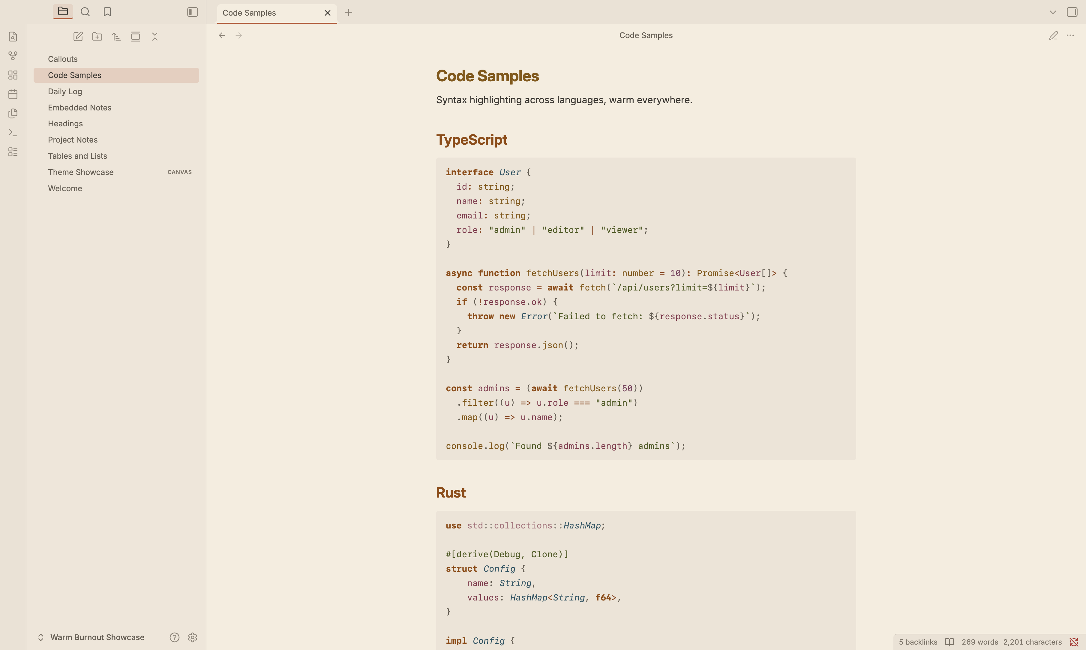Navigate back in history
Image resolution: width=1086 pixels, height=650 pixels.
pos(222,35)
